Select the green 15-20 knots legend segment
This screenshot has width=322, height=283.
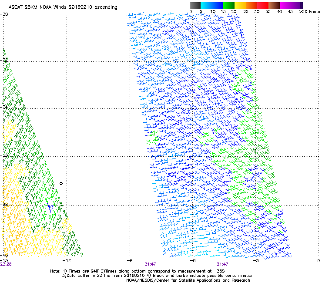(x=229, y=5)
